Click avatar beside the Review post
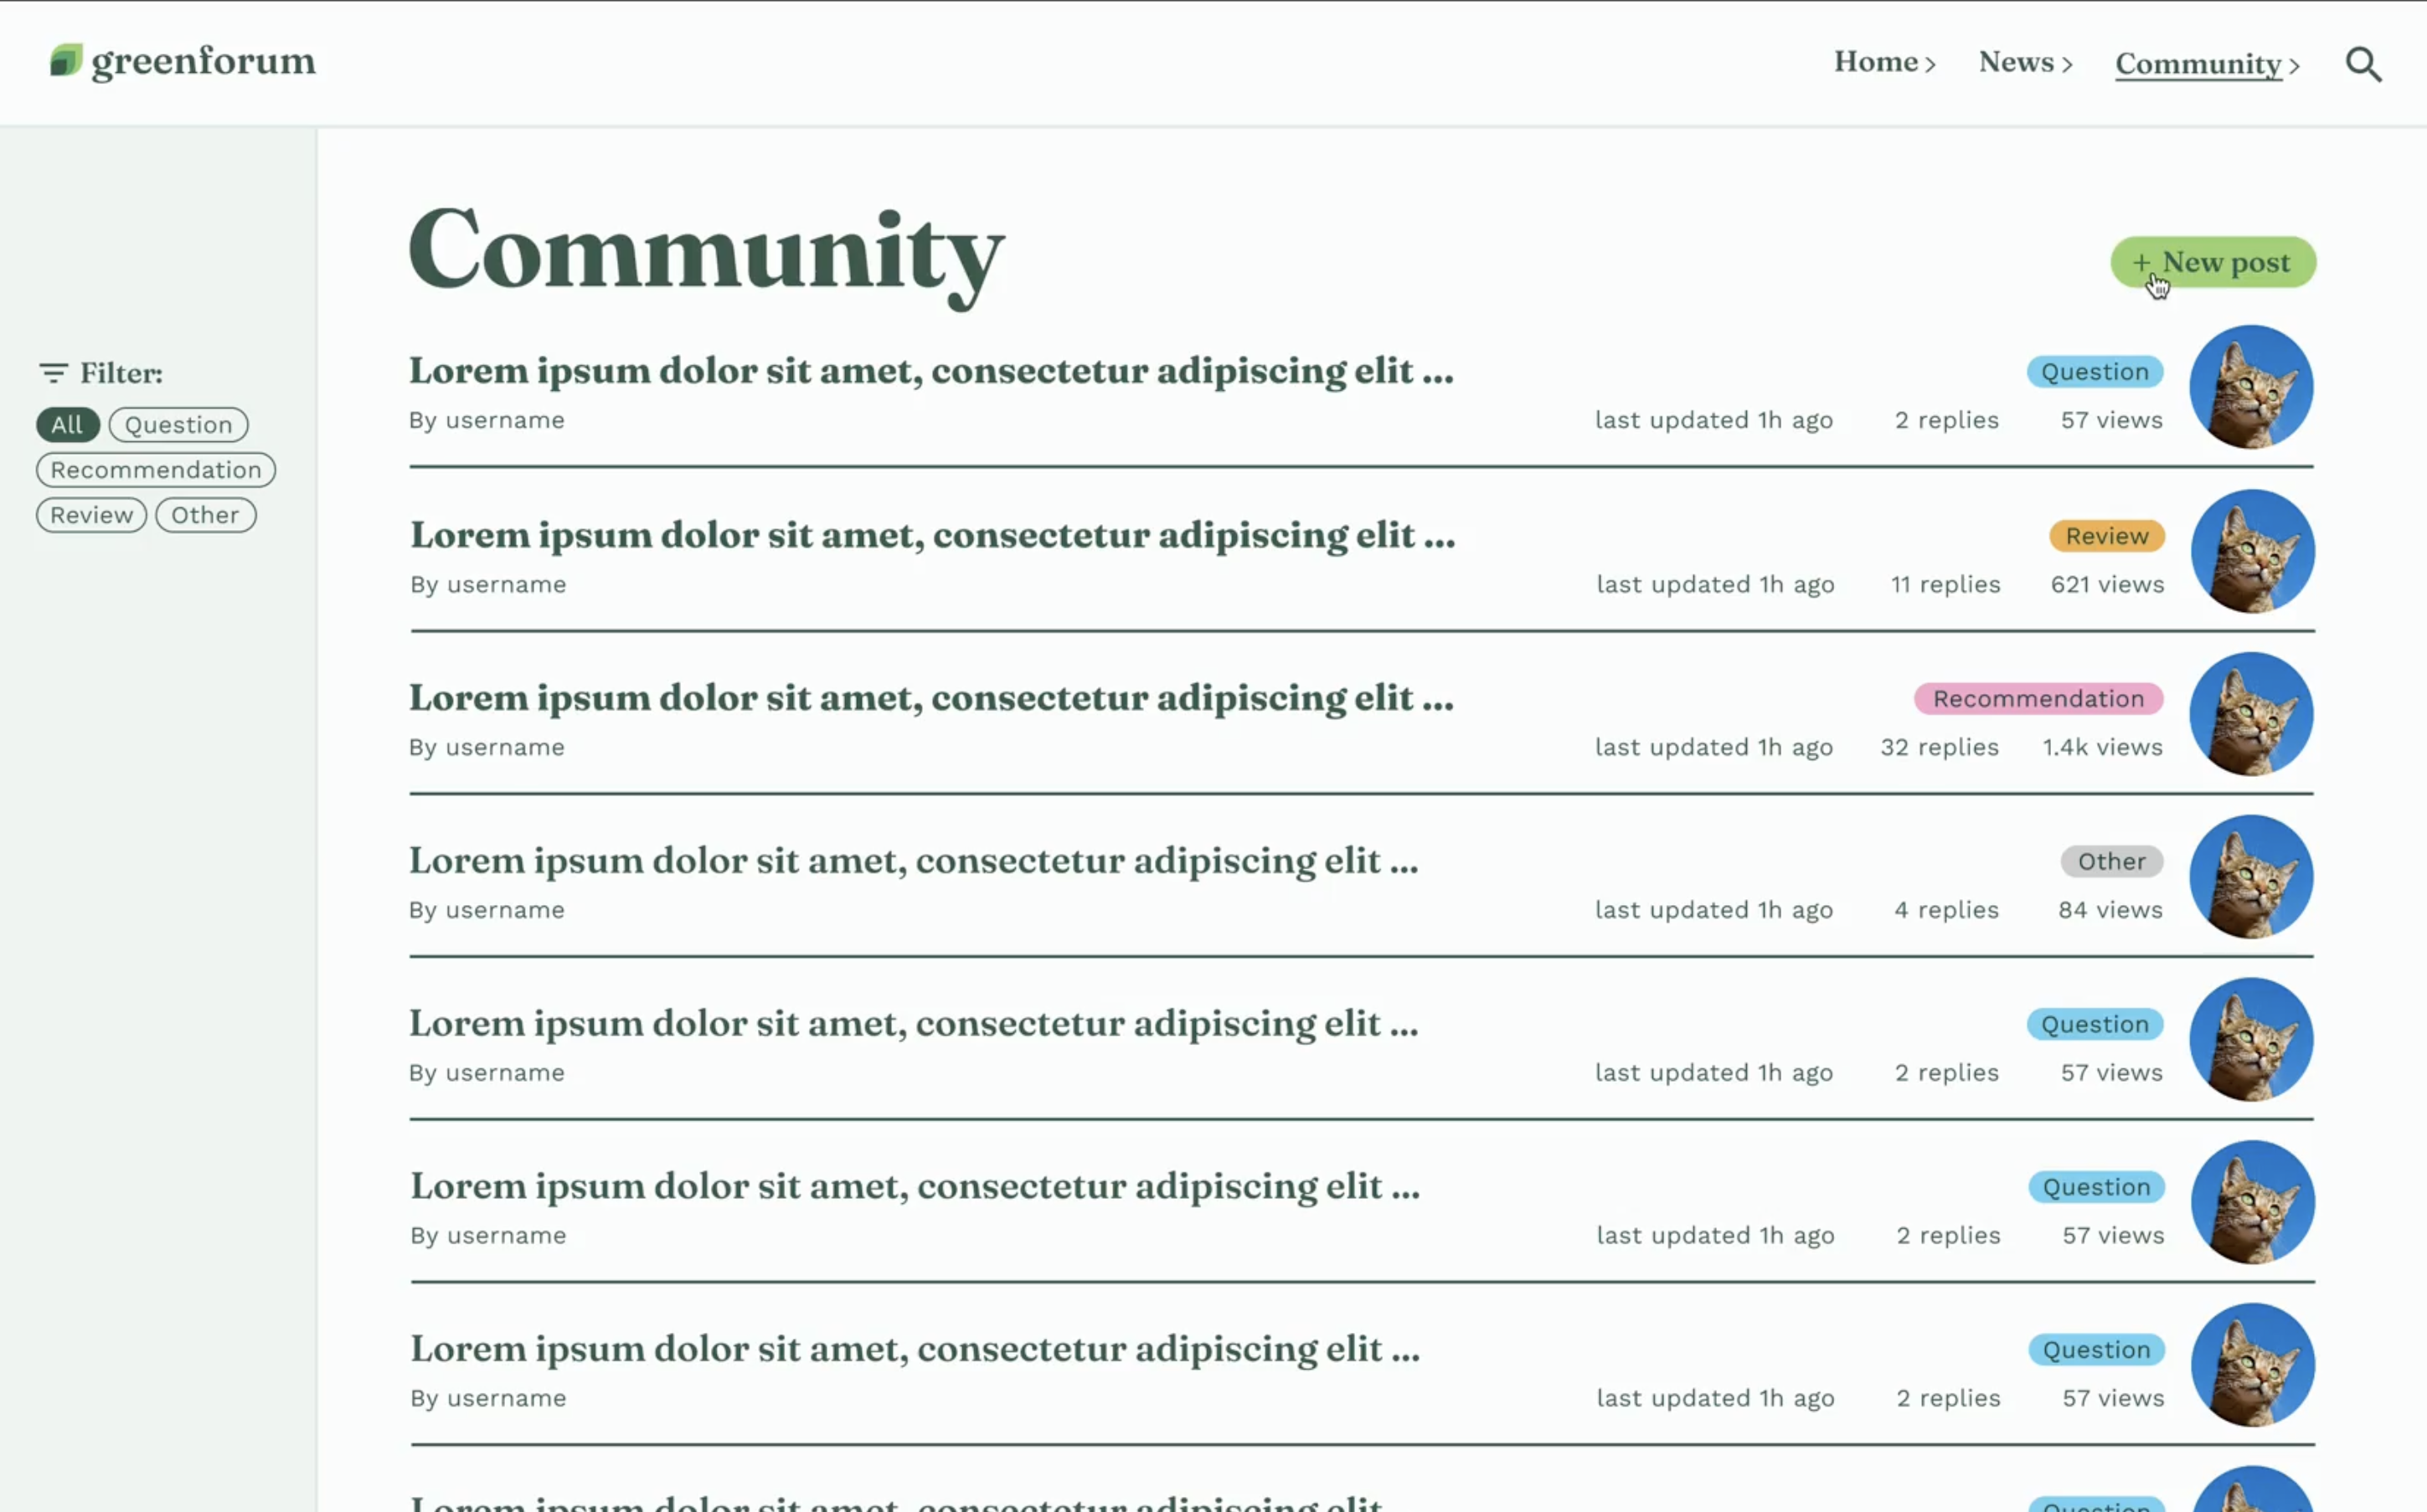Viewport: 2427px width, 1512px height. click(x=2252, y=551)
